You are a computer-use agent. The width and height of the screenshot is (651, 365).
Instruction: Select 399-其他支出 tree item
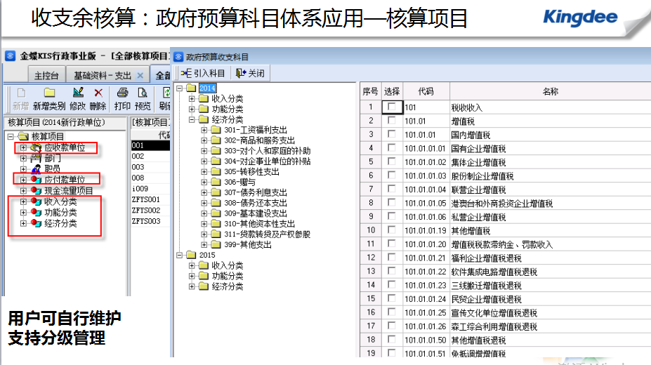pos(248,245)
